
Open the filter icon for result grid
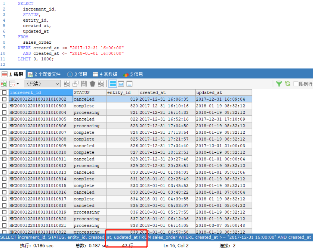[x=279, y=84]
